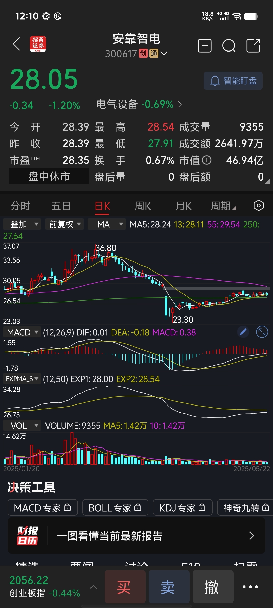Open the search magnifier icon
This screenshot has width=273, height=608.
(229, 46)
